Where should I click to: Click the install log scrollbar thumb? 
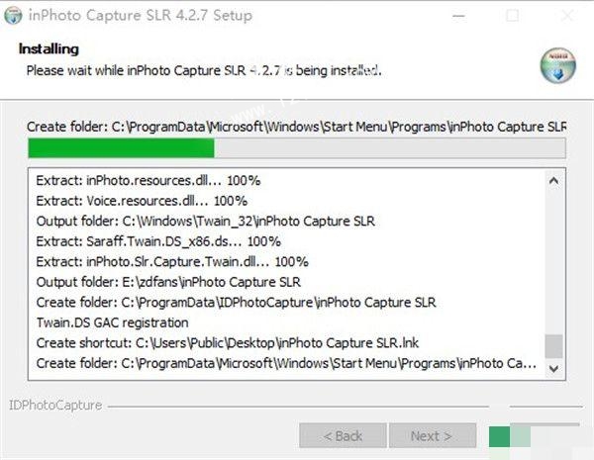553,345
